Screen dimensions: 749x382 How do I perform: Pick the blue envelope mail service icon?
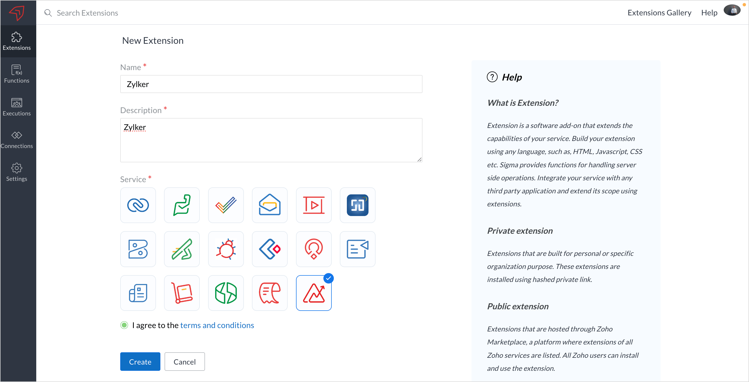point(270,205)
